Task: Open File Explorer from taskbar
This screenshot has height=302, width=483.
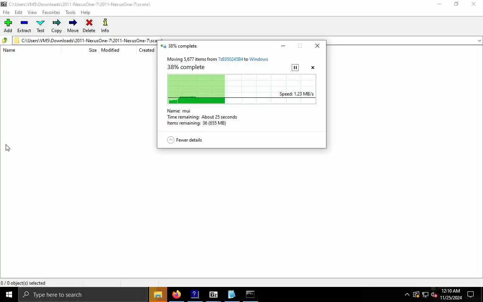Action: 158,294
